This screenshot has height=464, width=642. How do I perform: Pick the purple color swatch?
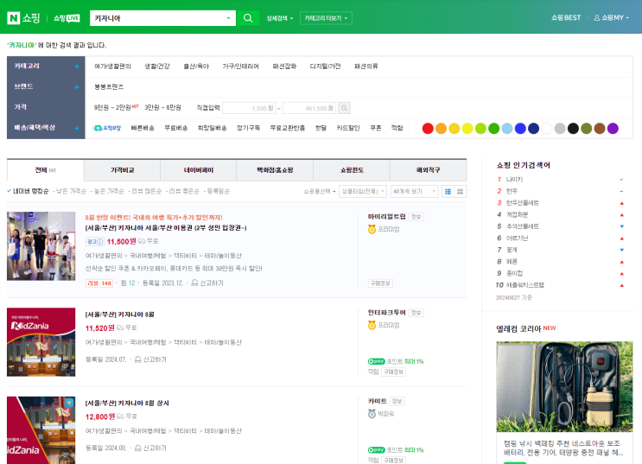click(x=613, y=129)
